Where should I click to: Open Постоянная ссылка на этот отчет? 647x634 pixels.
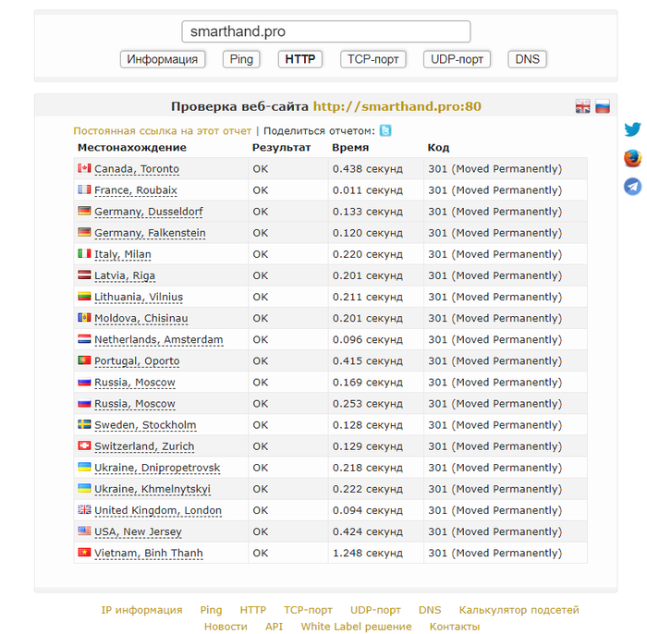pos(162,130)
